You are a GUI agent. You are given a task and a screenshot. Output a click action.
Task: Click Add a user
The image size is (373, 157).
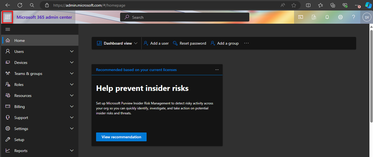[x=156, y=43]
